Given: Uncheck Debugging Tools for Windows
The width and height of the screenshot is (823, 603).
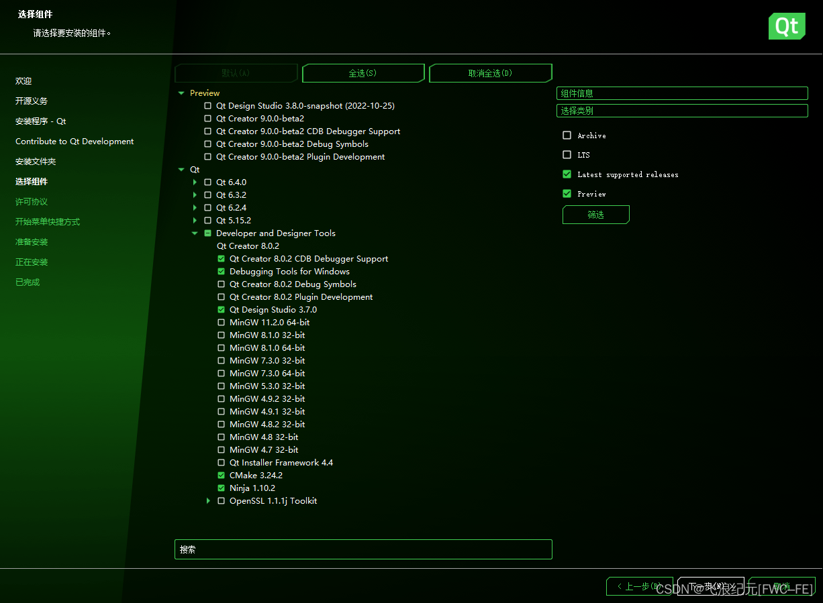Looking at the screenshot, I should (x=221, y=272).
